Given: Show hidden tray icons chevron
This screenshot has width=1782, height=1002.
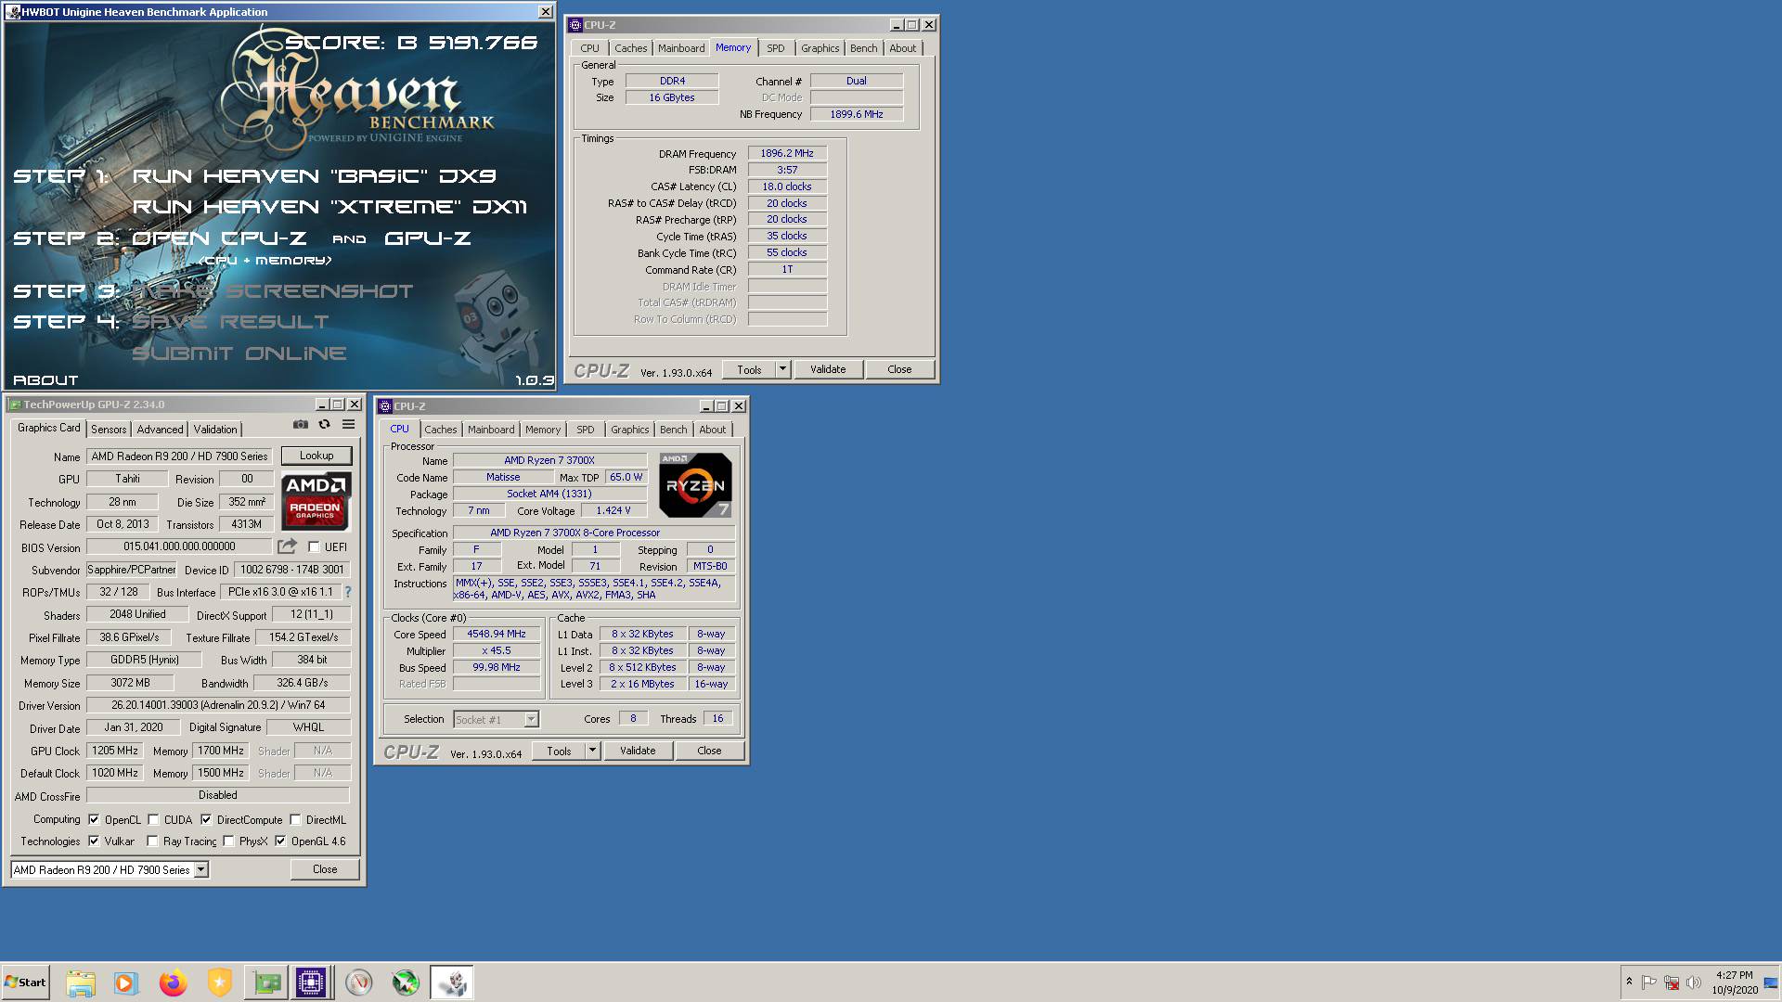Looking at the screenshot, I should point(1629,982).
